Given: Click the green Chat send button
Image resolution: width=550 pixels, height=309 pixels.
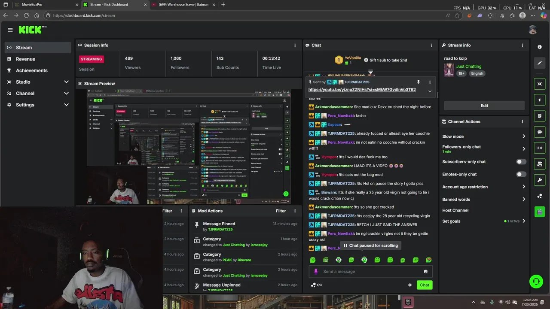Looking at the screenshot, I should [x=425, y=285].
